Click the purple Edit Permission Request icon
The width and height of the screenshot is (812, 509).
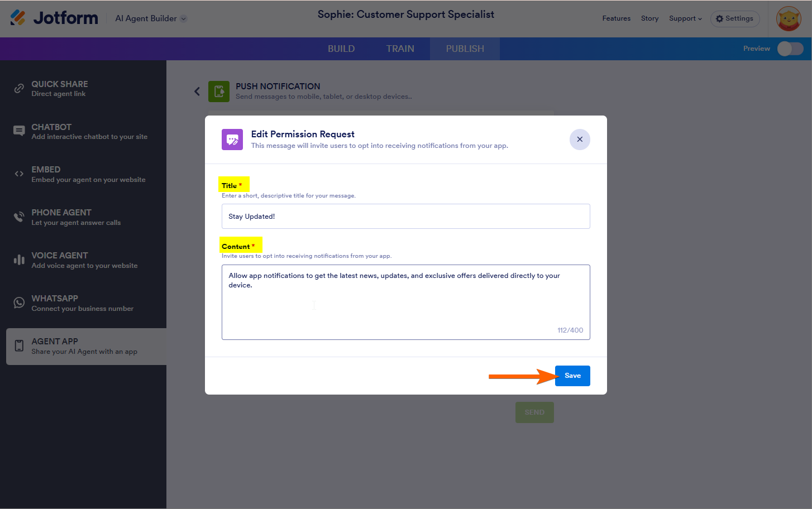[232, 140]
